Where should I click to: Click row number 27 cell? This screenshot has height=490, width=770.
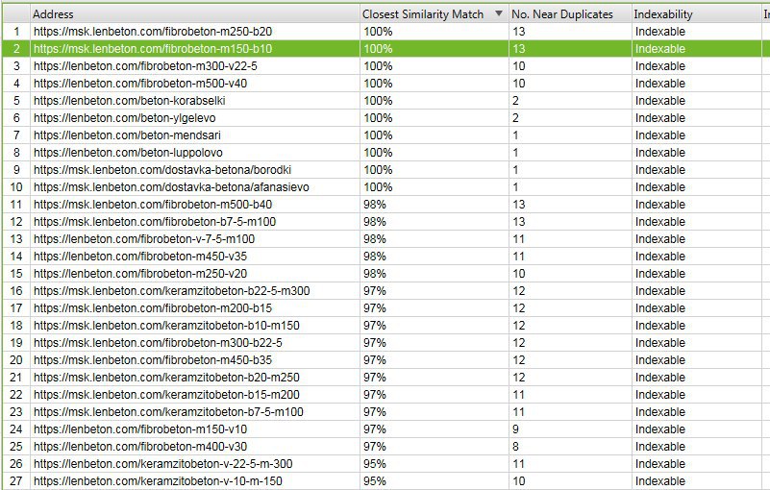click(x=16, y=481)
